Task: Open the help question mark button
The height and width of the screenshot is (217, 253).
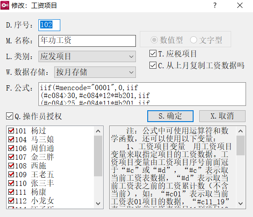Action: pyautogui.click(x=215, y=5)
